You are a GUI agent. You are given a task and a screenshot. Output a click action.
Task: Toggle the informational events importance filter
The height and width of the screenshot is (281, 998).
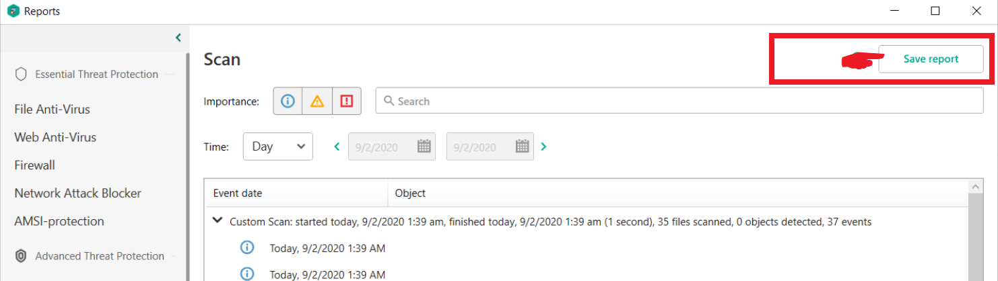[x=288, y=102]
